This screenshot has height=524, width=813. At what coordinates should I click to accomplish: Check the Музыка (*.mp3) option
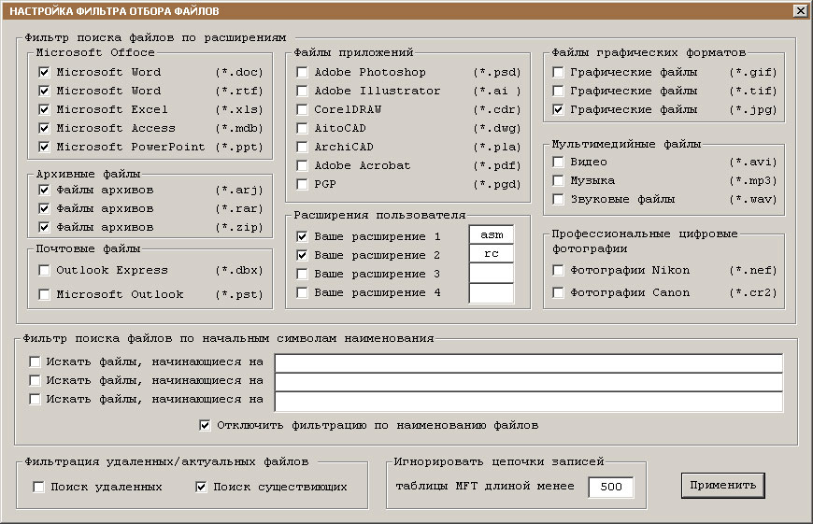point(558,180)
